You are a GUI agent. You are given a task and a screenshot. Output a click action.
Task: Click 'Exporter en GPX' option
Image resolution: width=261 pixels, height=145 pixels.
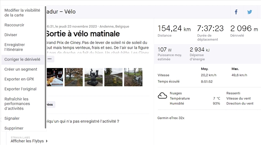[x=19, y=79]
